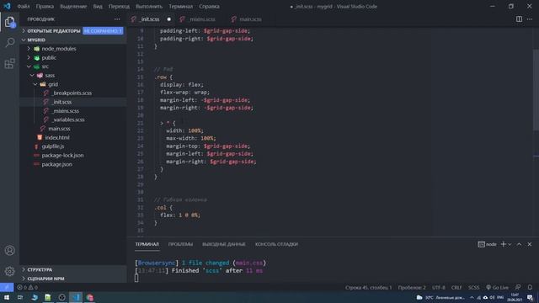This screenshot has height=303, width=539.
Task: Select the ВЫХОДНЫЕ ДАННЫЕ panel tab
Action: click(224, 244)
